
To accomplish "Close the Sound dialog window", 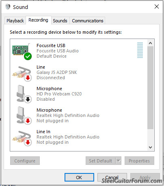I will click(157, 6).
